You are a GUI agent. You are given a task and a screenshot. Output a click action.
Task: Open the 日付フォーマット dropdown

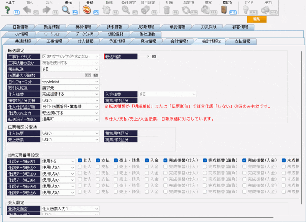(96, 82)
